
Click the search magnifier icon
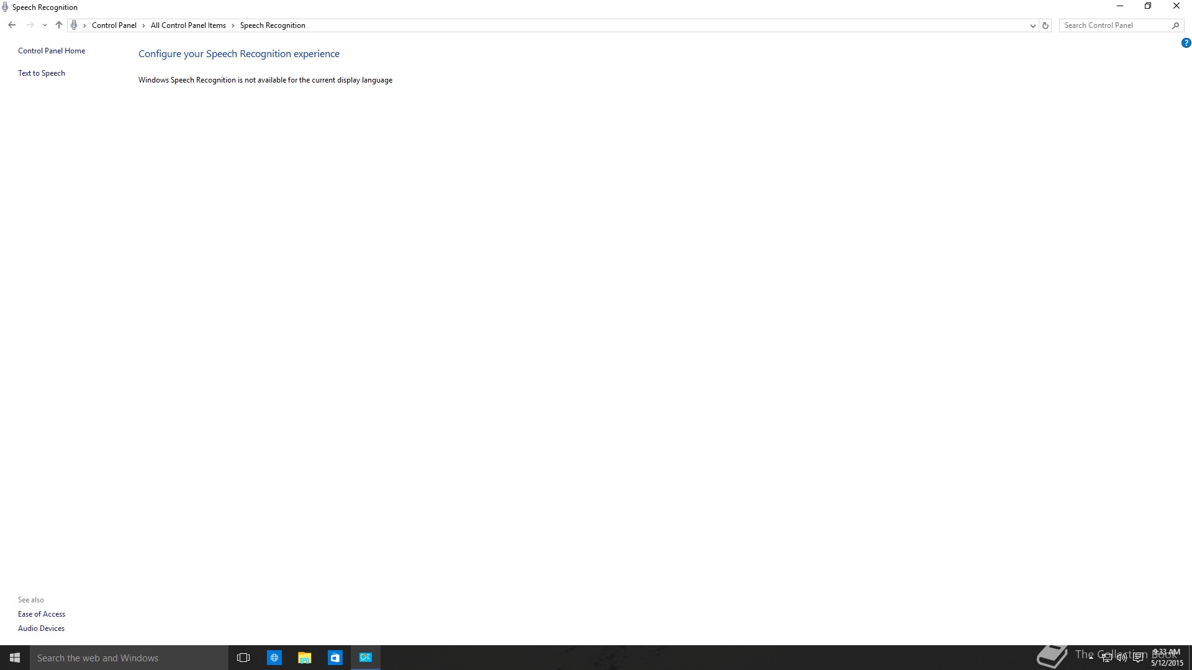pos(1175,25)
